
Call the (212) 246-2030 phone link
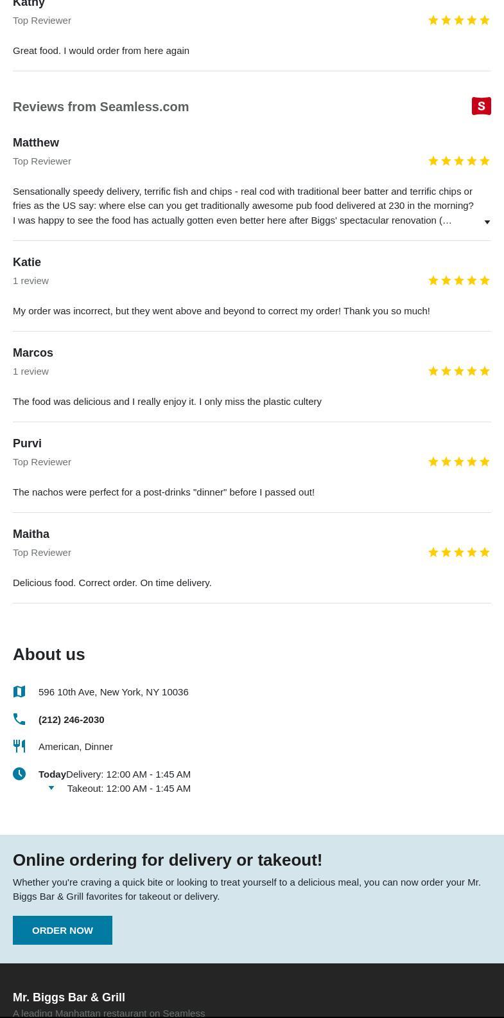(71, 719)
